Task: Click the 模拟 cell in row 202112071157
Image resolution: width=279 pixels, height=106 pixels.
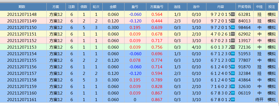Action: click(x=272, y=73)
